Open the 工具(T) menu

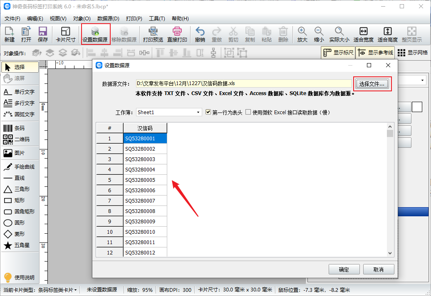157,19
